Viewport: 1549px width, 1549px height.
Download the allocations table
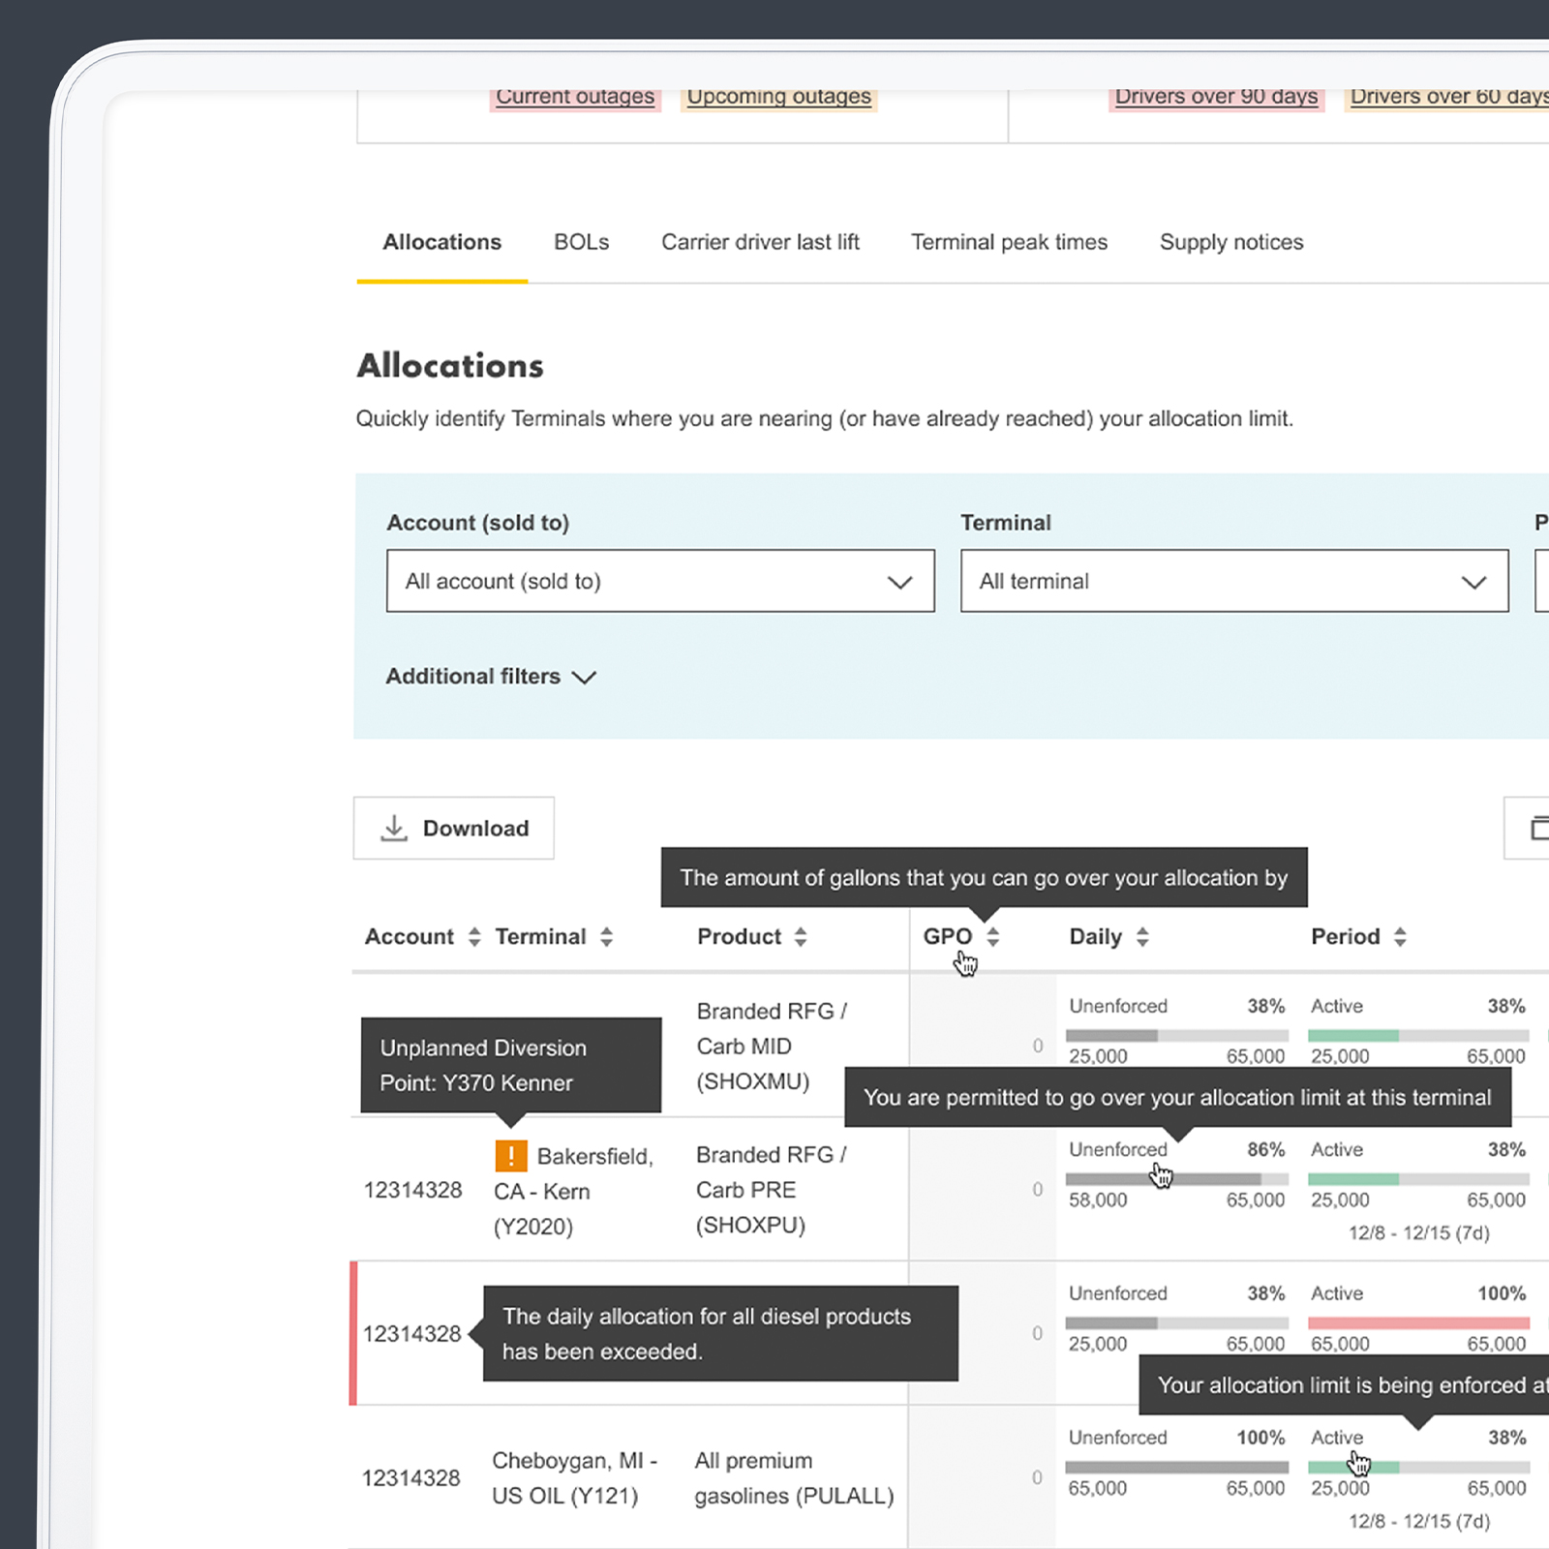click(x=454, y=828)
